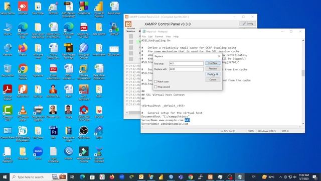Screen dimensions: 321x181
Task: Open VMware Workstation shortcut
Action: coord(84,71)
